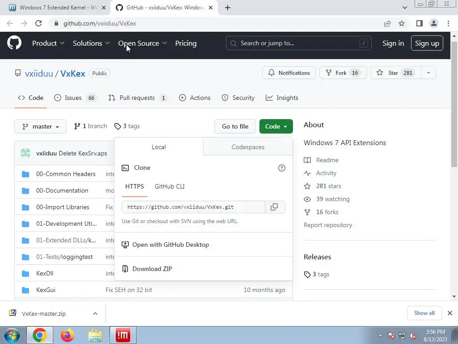Viewport: 458px width, 344px height.
Task: Click the Go to file button
Action: (235, 126)
